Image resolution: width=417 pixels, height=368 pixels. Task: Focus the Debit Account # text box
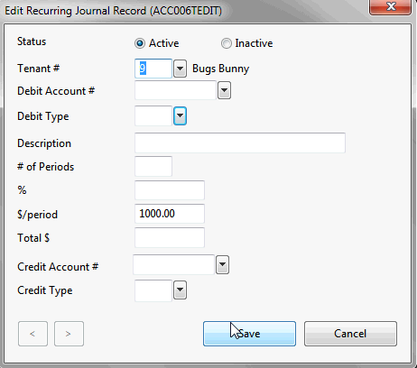pos(175,90)
